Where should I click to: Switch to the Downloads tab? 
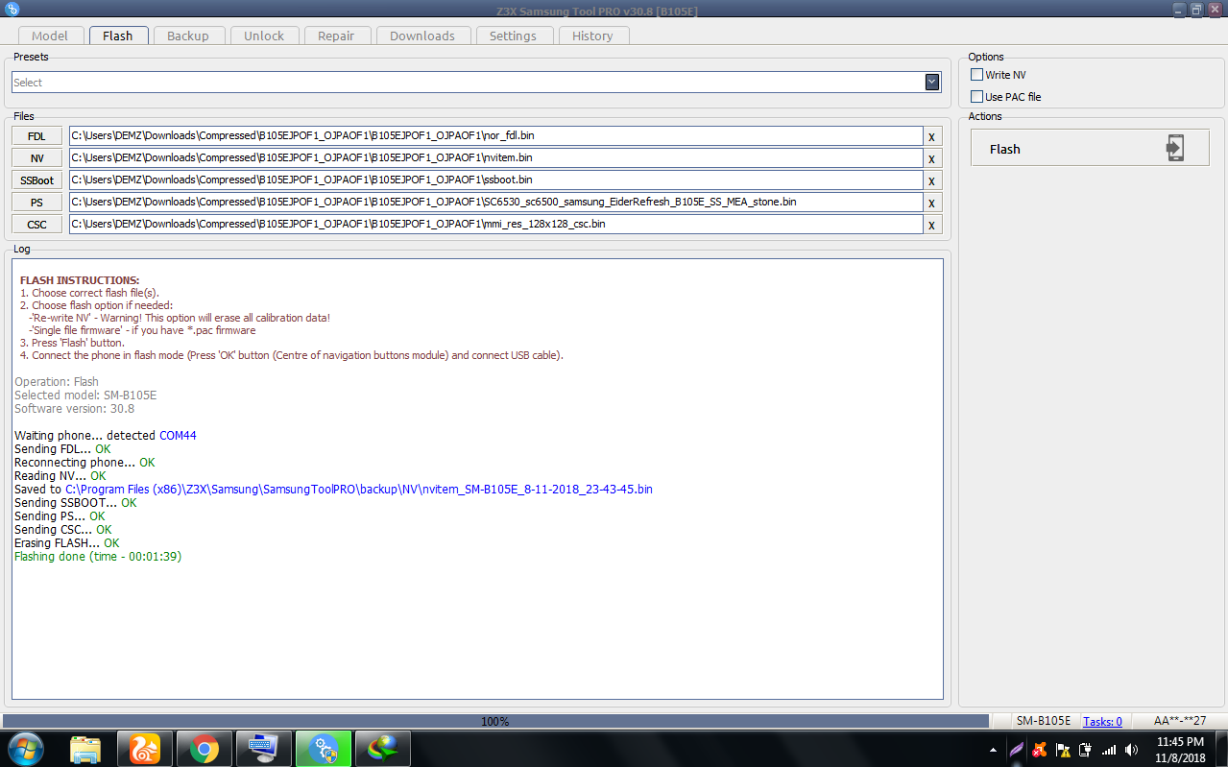[x=422, y=36]
